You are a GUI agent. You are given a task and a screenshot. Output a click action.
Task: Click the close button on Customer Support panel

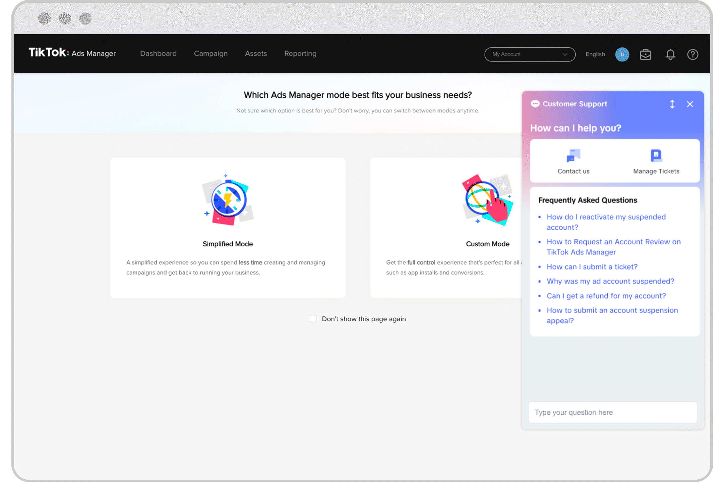[x=690, y=104]
